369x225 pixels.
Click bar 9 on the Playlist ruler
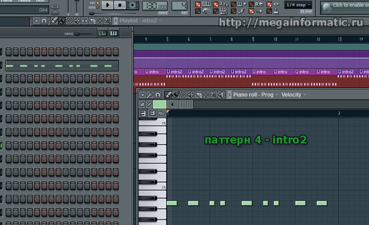click(253, 39)
